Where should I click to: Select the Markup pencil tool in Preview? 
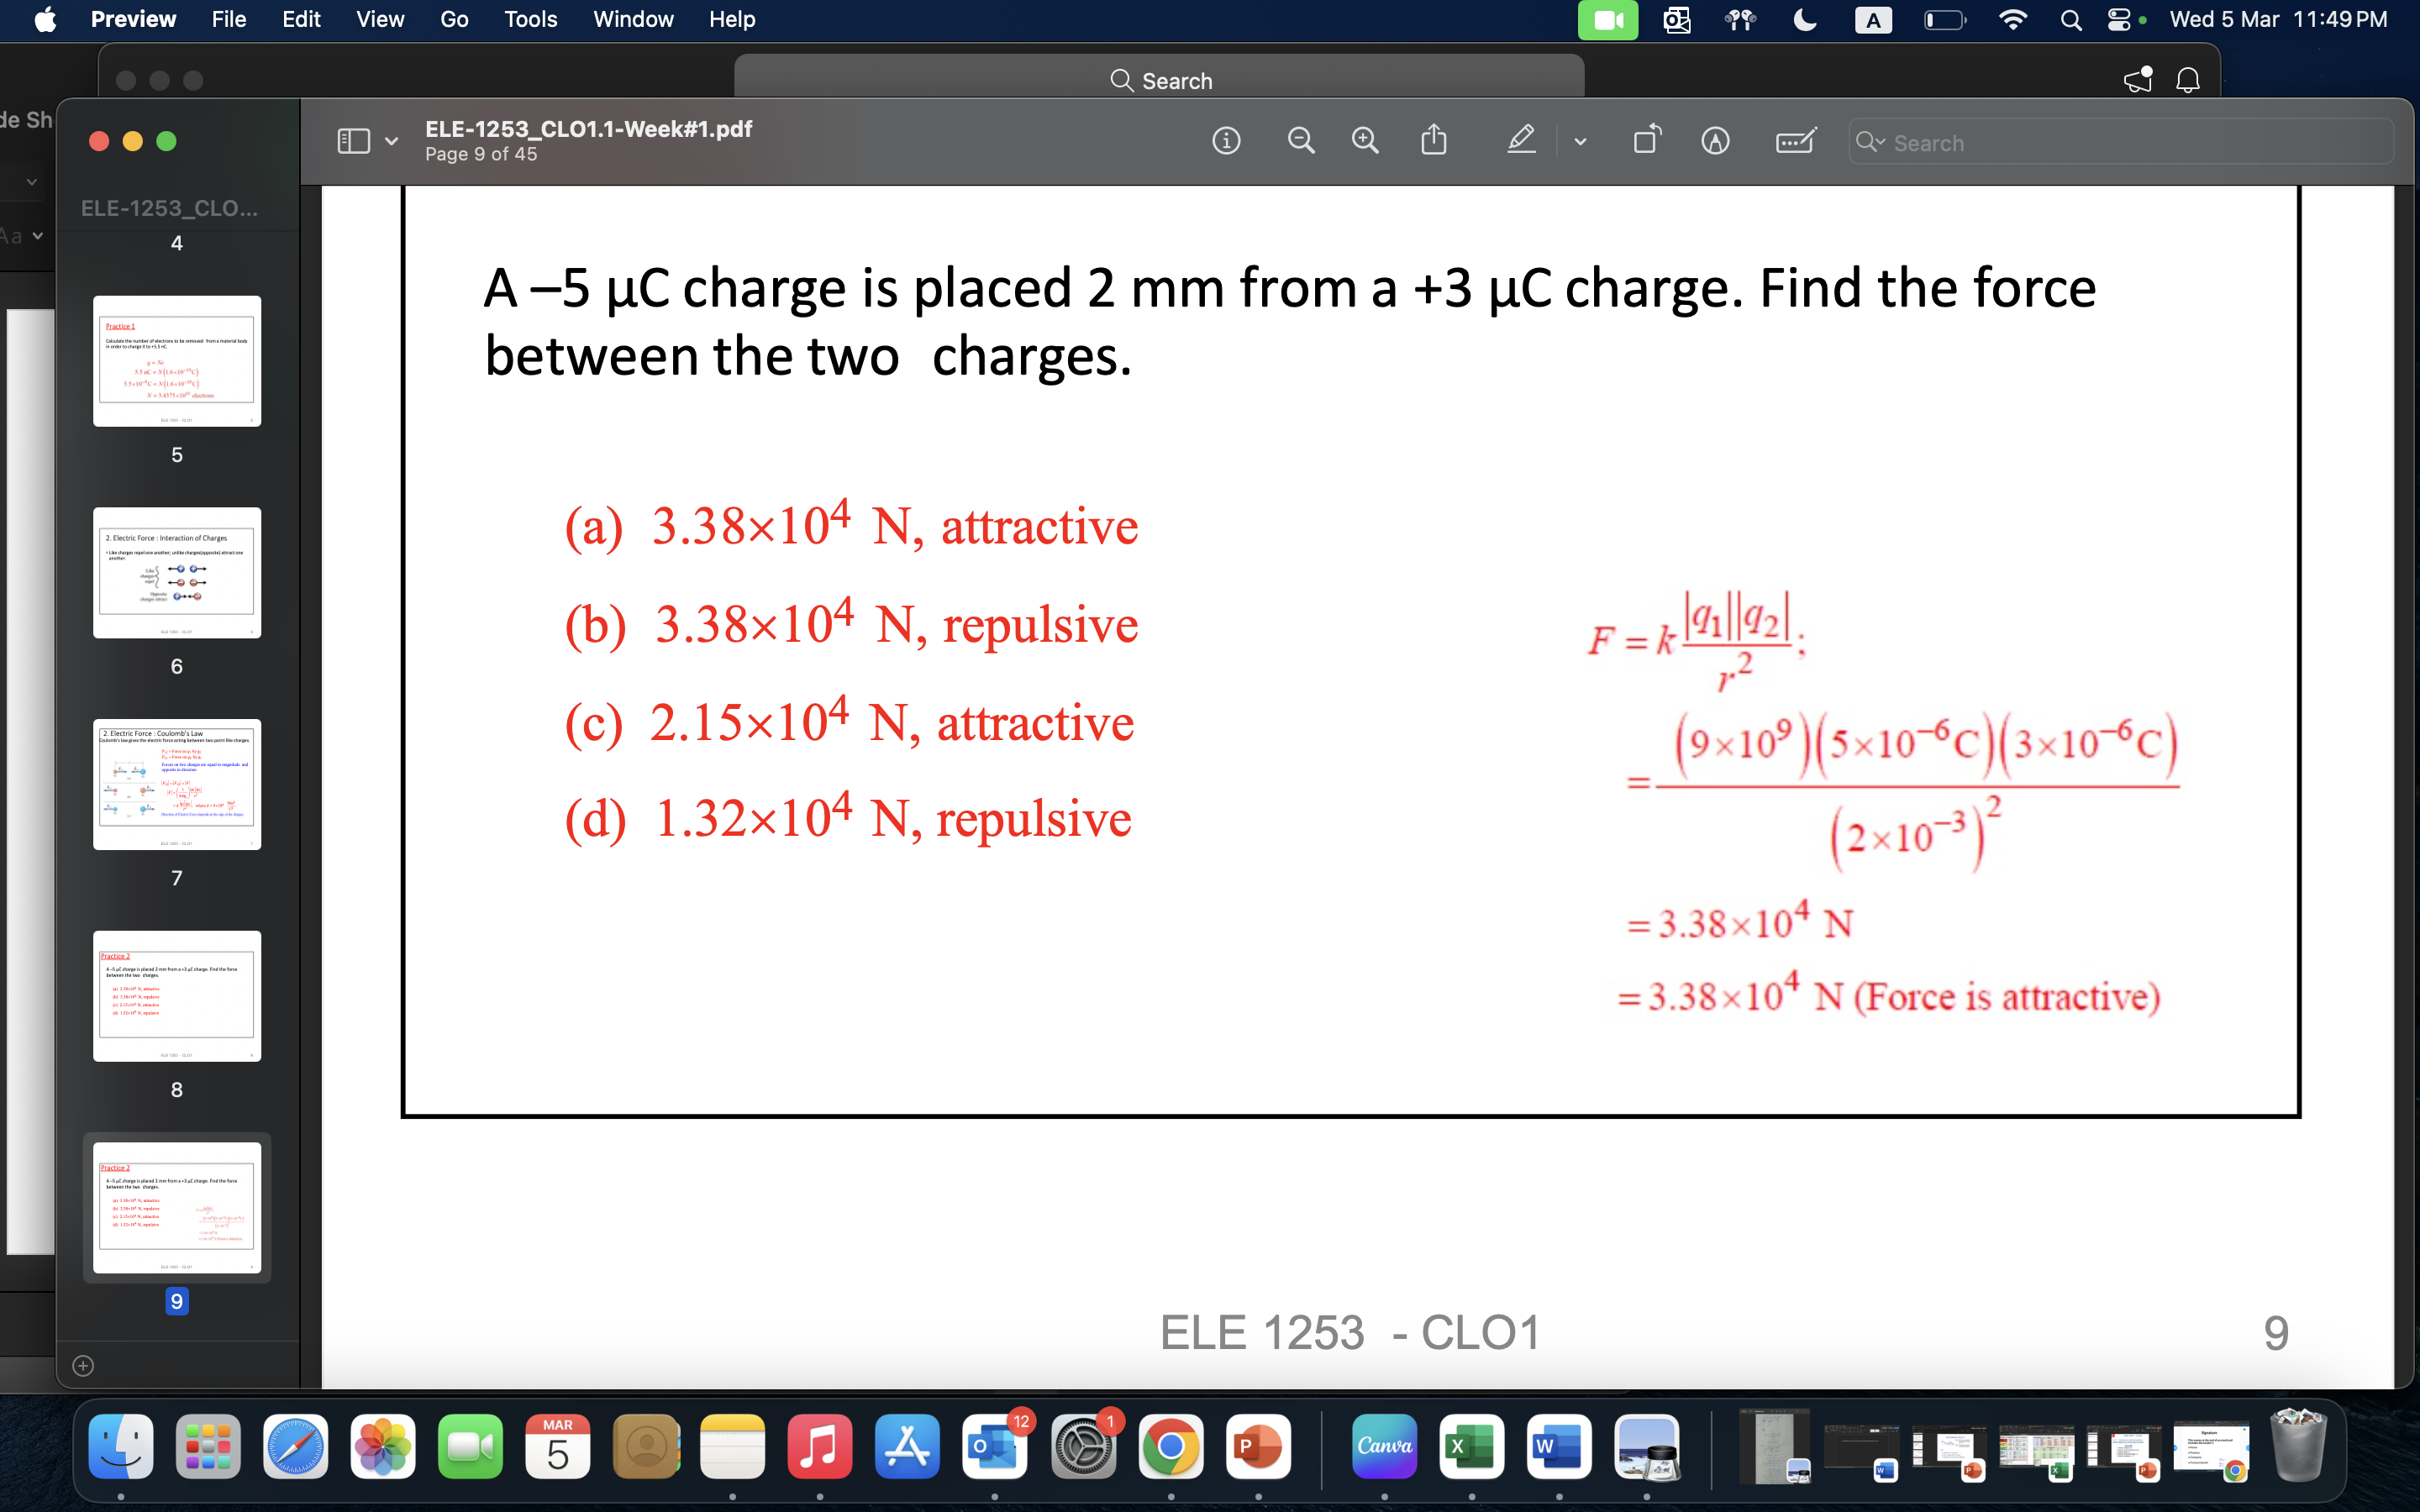[1519, 140]
